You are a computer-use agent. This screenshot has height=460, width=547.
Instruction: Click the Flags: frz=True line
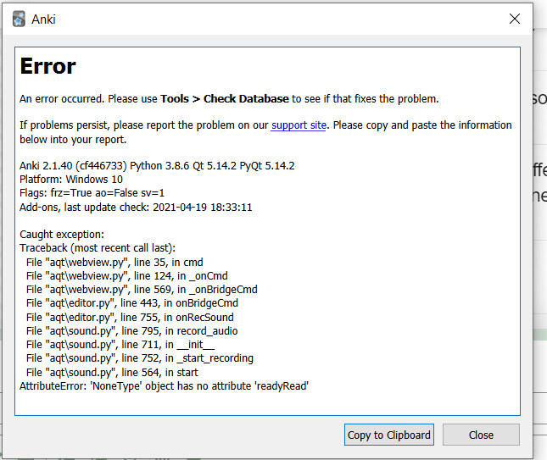point(92,192)
